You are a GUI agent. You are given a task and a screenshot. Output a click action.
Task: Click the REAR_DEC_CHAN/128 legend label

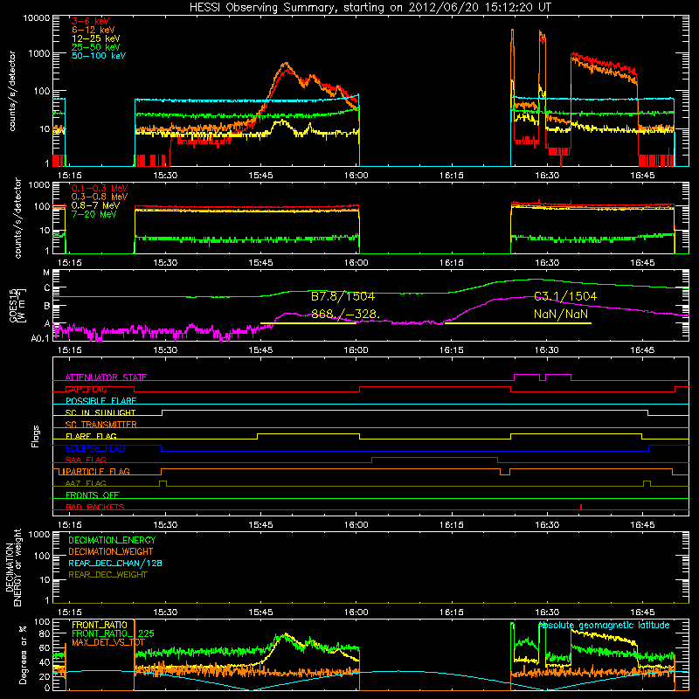point(115,563)
